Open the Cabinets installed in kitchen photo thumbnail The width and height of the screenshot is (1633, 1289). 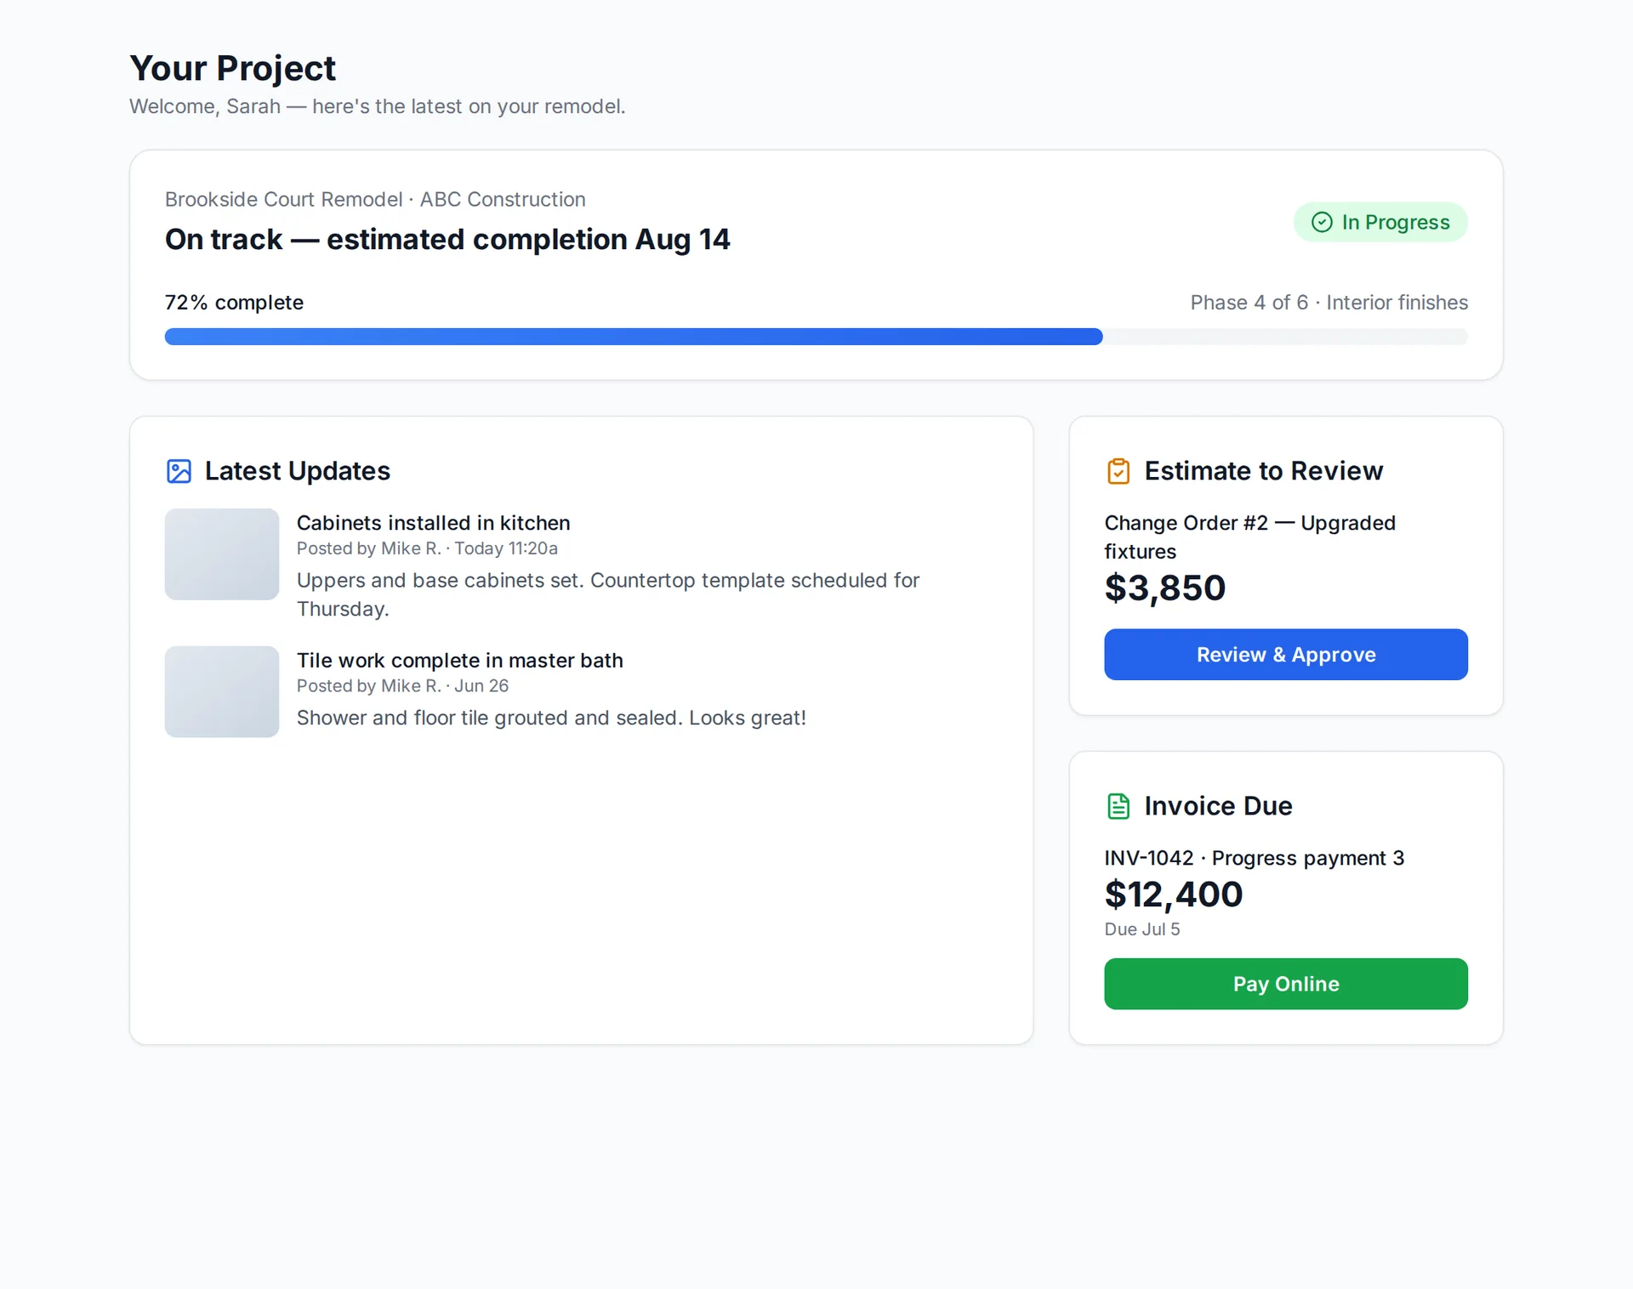click(222, 554)
